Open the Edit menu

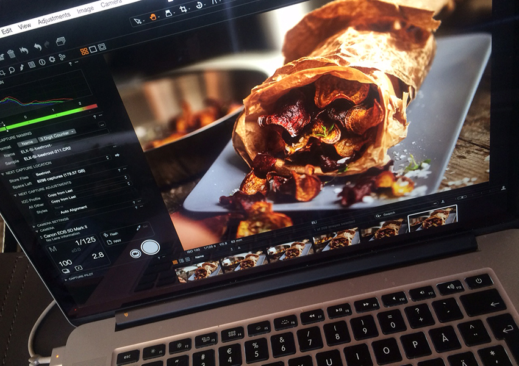(x=7, y=31)
